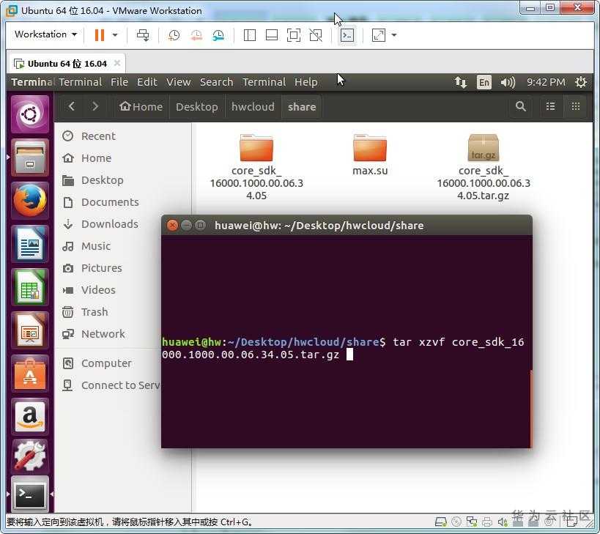Open System Settings from the launcher
600x534 pixels.
point(30,455)
